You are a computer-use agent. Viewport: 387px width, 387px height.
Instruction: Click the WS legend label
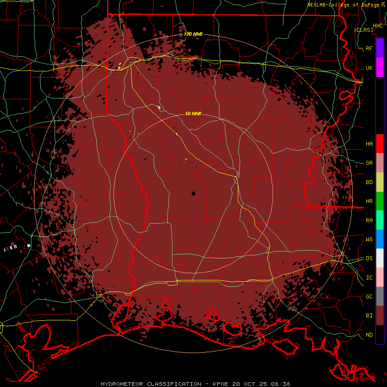pyautogui.click(x=369, y=240)
